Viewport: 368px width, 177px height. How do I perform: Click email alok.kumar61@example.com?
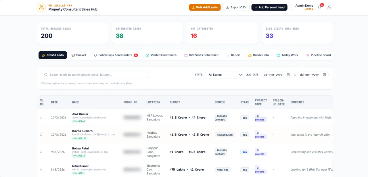click(89, 118)
